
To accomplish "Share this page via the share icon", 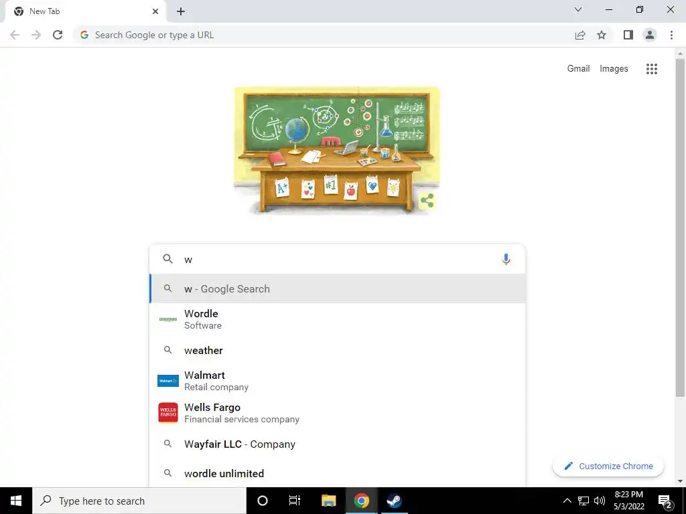I will tap(580, 35).
